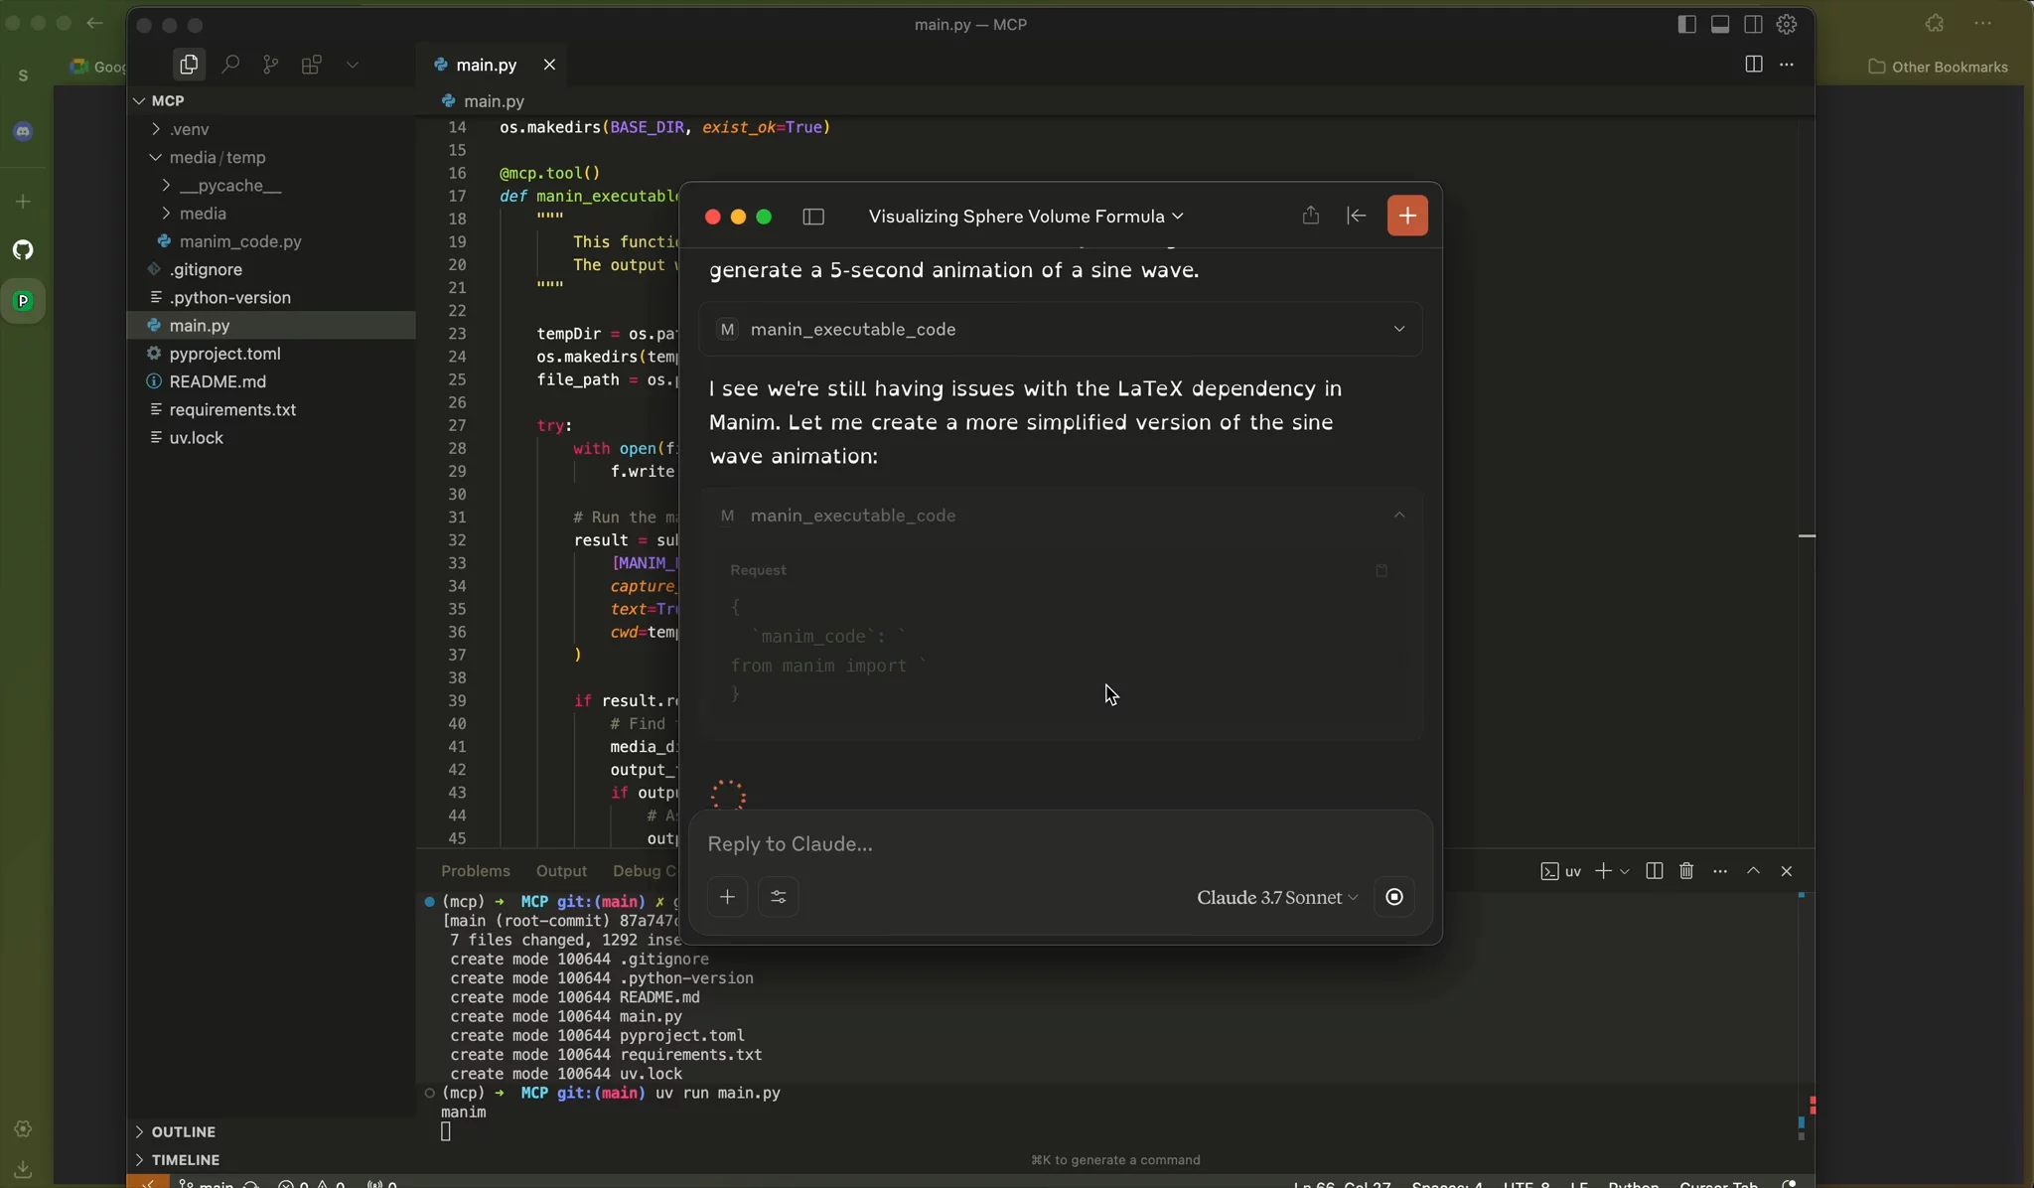Viewport: 2034px width, 1188px height.
Task: Open the Source Control view icon
Action: coord(270,65)
